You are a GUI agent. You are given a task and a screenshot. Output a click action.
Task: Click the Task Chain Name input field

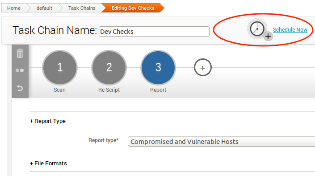point(154,32)
